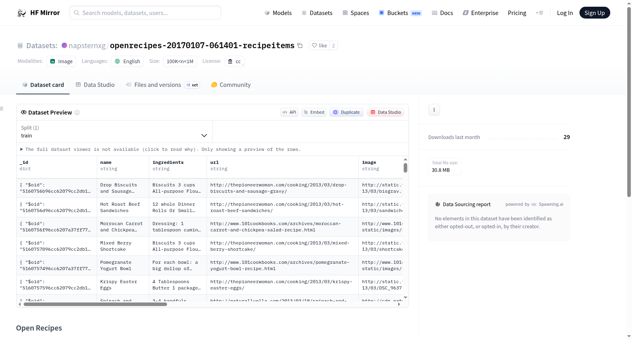Open the HF Mirror home logo

point(39,13)
